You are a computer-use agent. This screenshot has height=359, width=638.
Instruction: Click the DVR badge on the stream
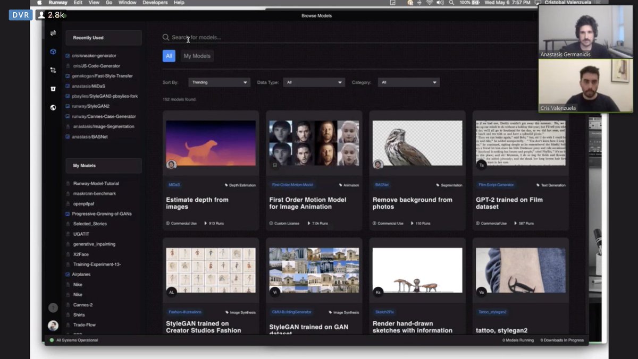pyautogui.click(x=20, y=15)
